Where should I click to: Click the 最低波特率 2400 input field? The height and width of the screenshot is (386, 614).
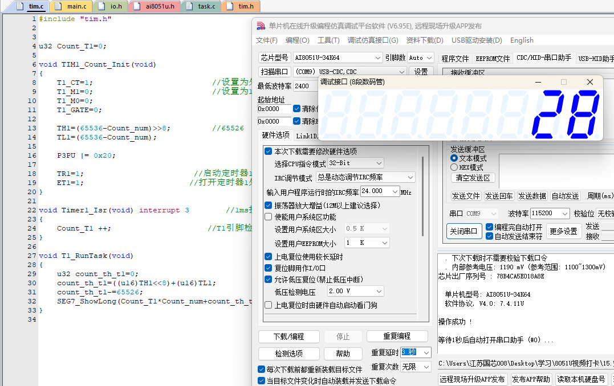306,86
